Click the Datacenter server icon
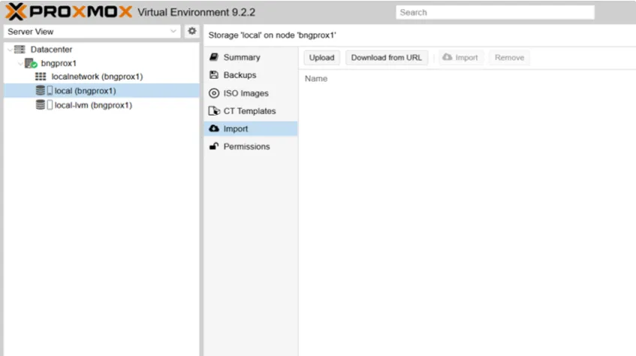The width and height of the screenshot is (636, 356). click(x=20, y=50)
